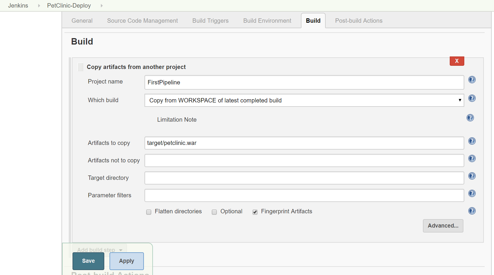Open help for Limitation Note
Image resolution: width=494 pixels, height=275 pixels.
click(470, 118)
